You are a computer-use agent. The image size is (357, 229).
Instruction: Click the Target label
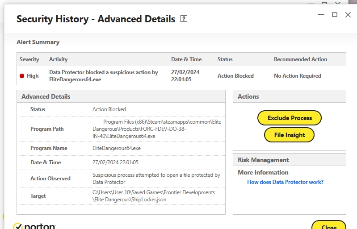38,196
